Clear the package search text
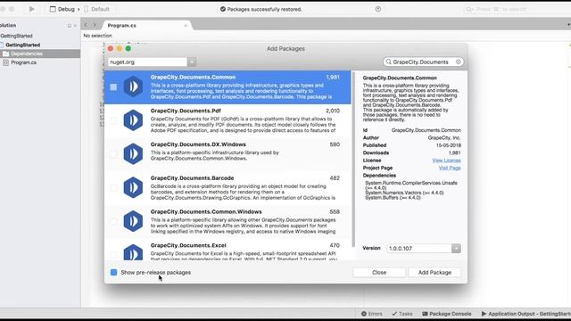Screen dimensions: 571x321 [458, 62]
